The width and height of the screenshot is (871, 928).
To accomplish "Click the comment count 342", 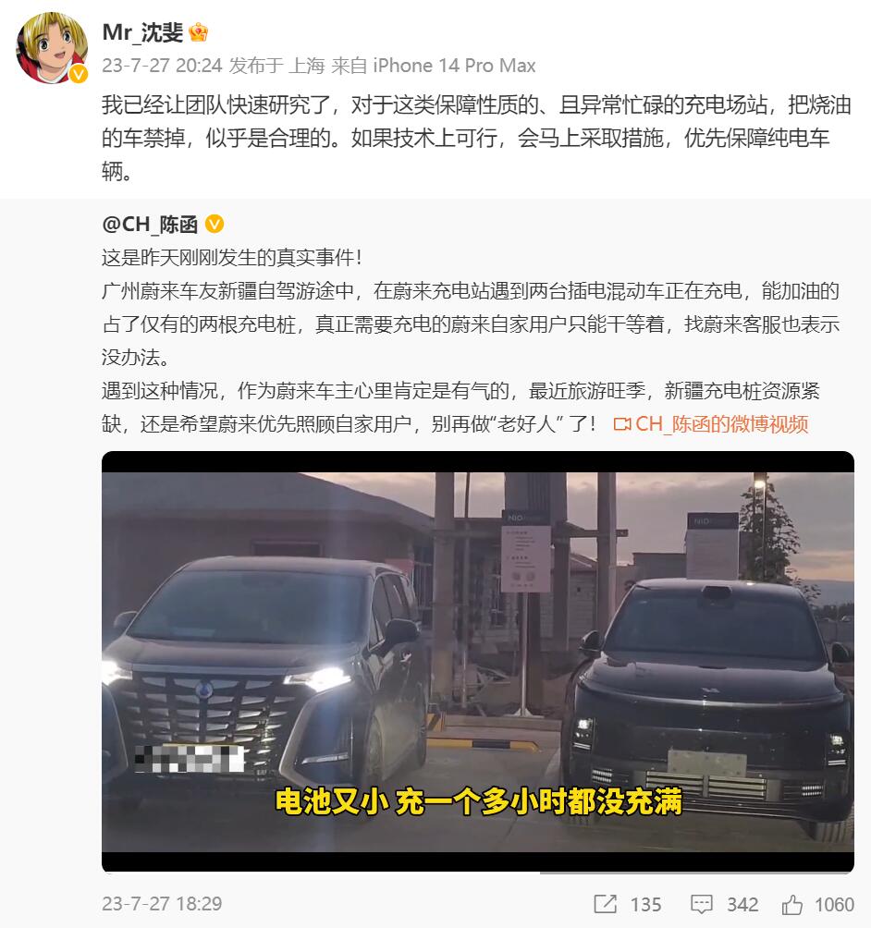I will point(742,904).
